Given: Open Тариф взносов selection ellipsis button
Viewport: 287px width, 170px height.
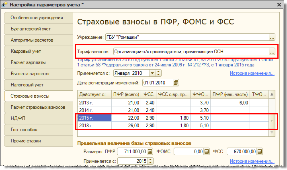Looking at the screenshot, I should [272, 52].
